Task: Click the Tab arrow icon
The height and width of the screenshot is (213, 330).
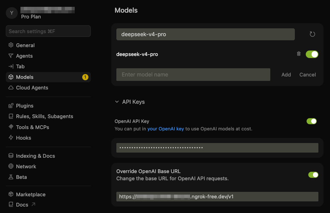Action: pos(11,66)
